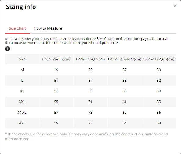Select the 4XL size row label
This screenshot has height=154, width=181.
tap(22, 123)
